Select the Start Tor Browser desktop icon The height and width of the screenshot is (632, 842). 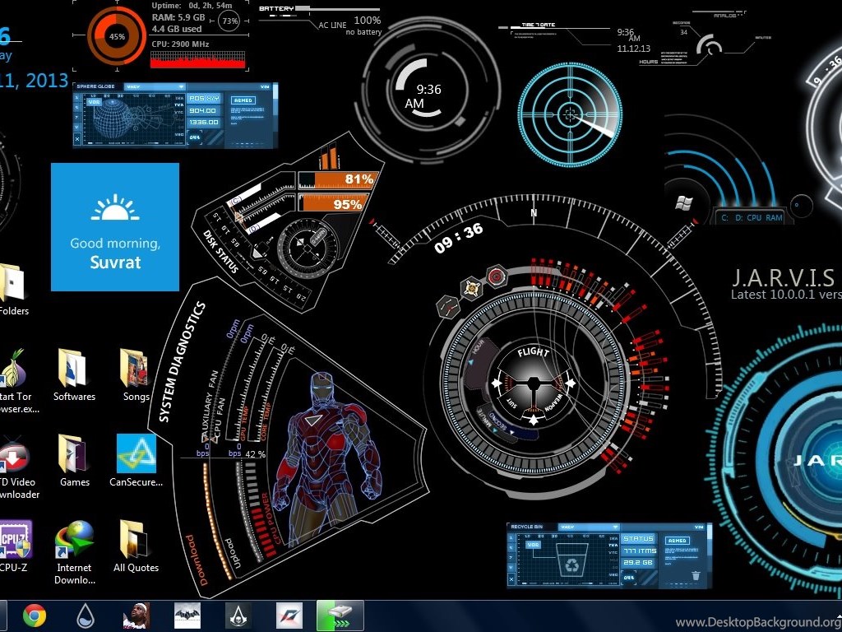tap(15, 382)
